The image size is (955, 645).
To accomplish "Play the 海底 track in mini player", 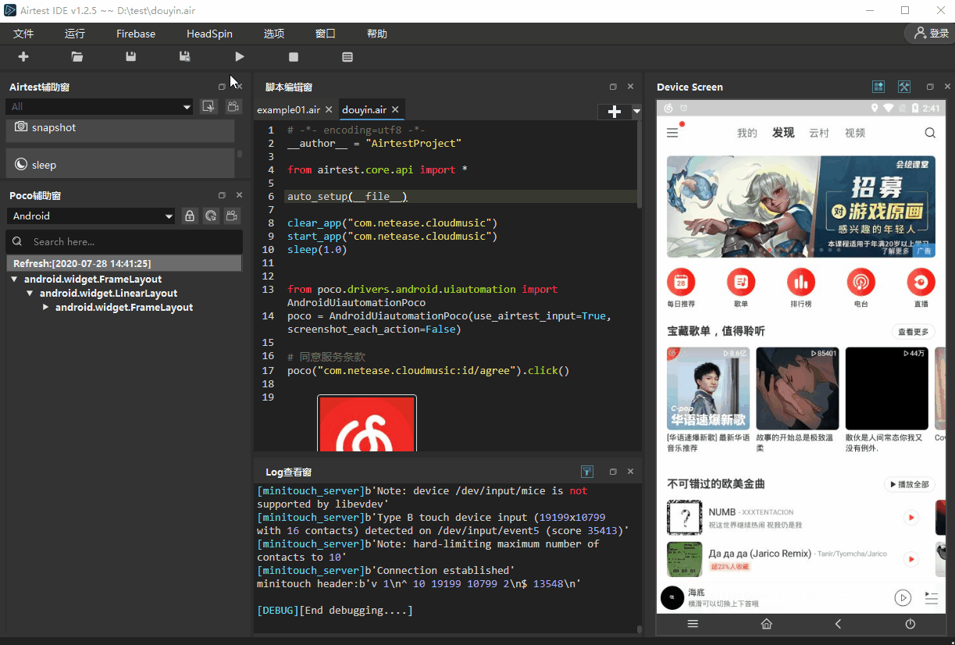I will 903,598.
